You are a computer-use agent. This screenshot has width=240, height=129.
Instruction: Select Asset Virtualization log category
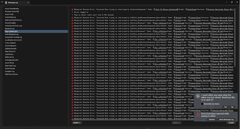(12, 9)
